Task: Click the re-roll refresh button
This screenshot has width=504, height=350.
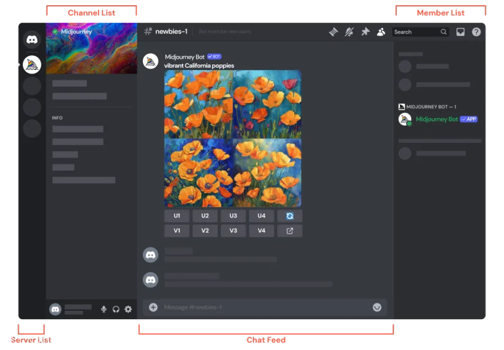Action: click(x=290, y=216)
